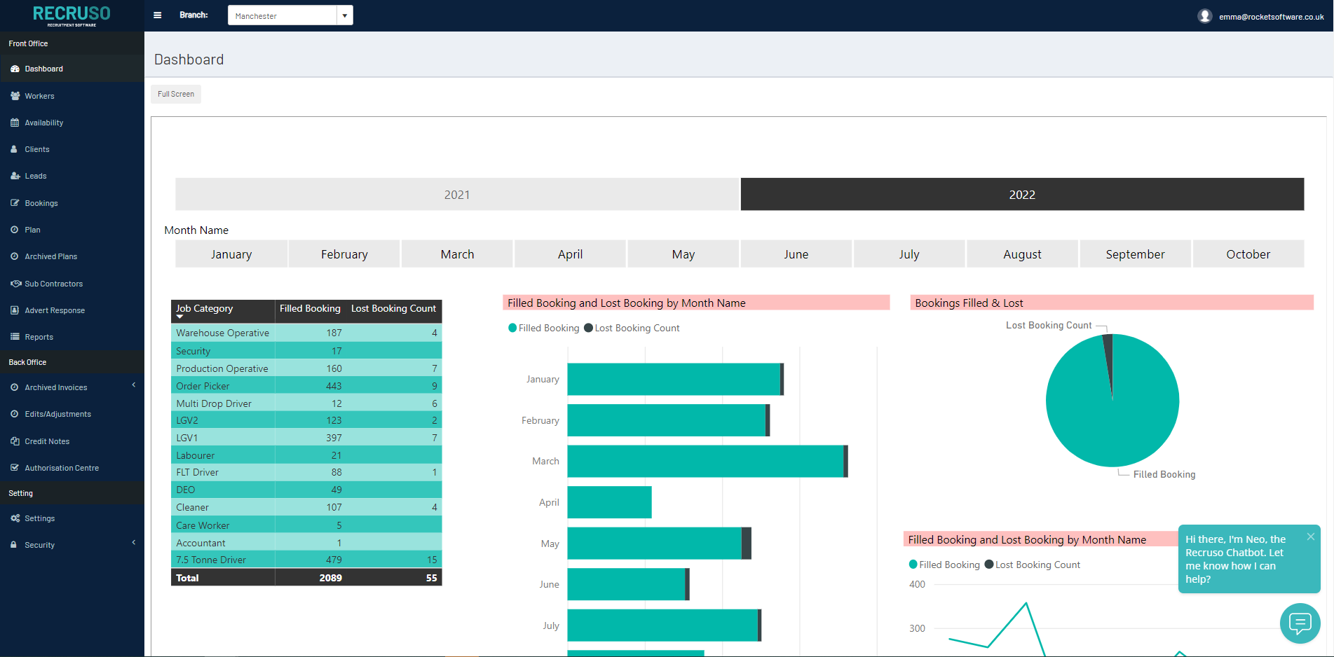1334x657 pixels.
Task: Click the Leads add-user icon
Action: (x=15, y=176)
